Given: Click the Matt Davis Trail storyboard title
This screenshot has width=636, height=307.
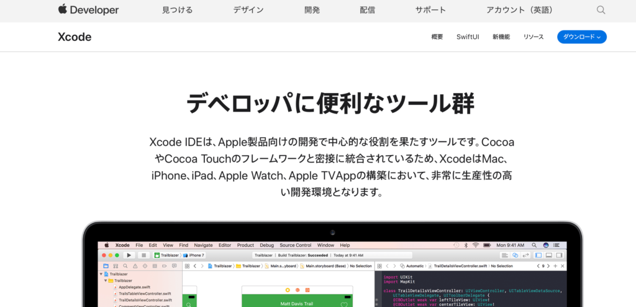Looking at the screenshot, I should click(x=296, y=304).
